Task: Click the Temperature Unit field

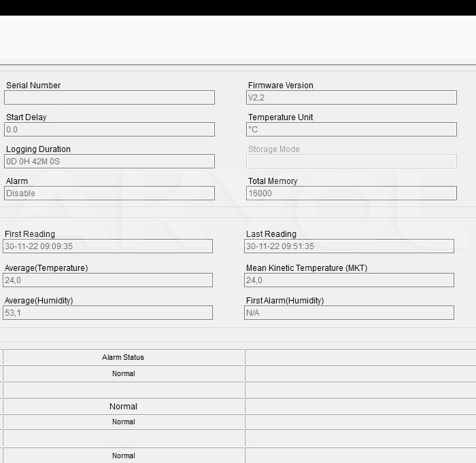Action: pyautogui.click(x=351, y=130)
